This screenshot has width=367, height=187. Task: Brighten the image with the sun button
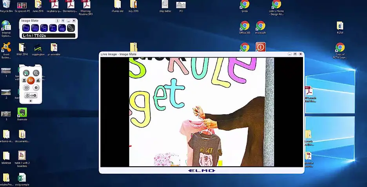click(x=26, y=88)
